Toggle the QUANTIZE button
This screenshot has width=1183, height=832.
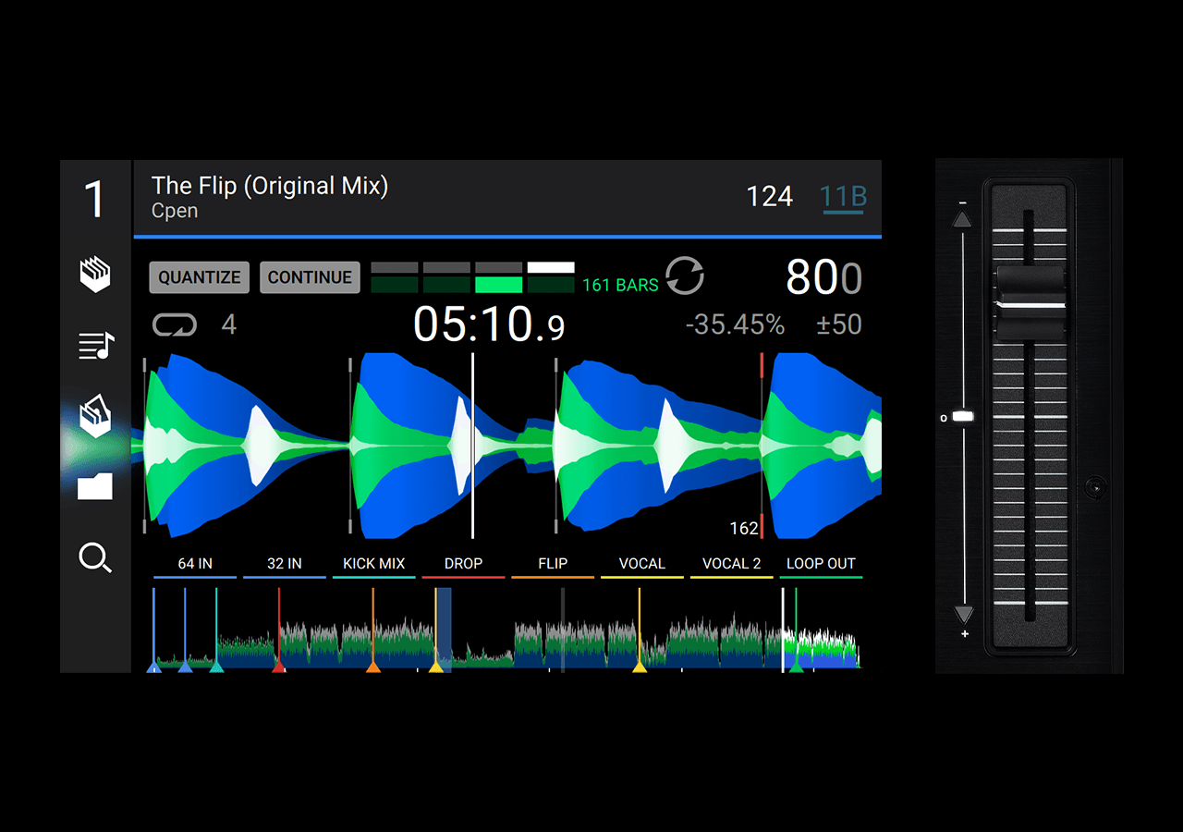[199, 277]
